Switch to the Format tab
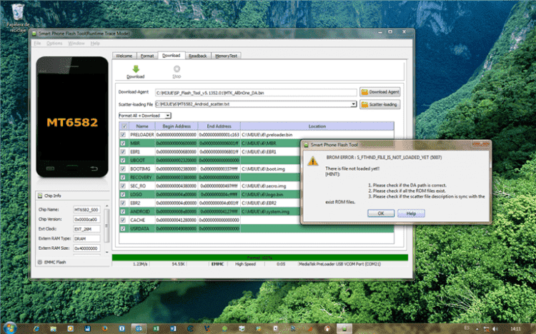 147,56
